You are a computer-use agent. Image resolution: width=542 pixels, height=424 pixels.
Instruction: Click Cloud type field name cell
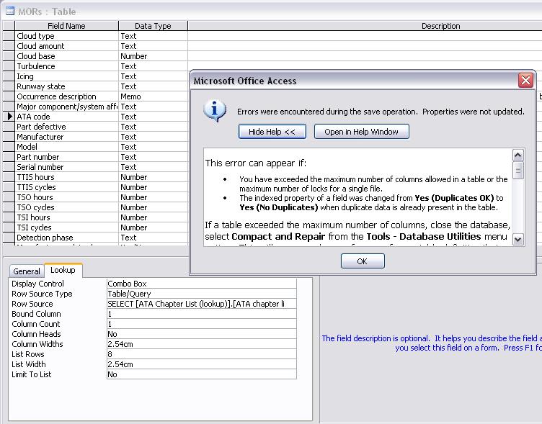pyautogui.click(x=67, y=36)
